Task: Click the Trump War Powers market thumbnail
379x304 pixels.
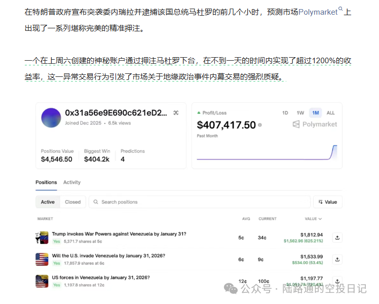Action: (42, 238)
